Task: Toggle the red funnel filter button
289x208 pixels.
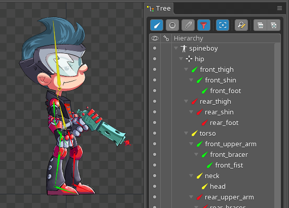Action: (x=204, y=25)
